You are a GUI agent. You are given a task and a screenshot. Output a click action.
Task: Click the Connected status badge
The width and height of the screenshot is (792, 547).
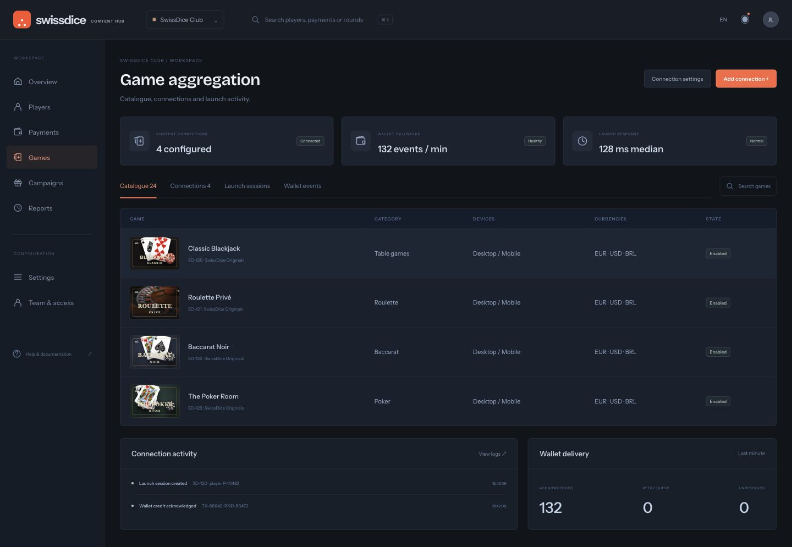pos(310,141)
